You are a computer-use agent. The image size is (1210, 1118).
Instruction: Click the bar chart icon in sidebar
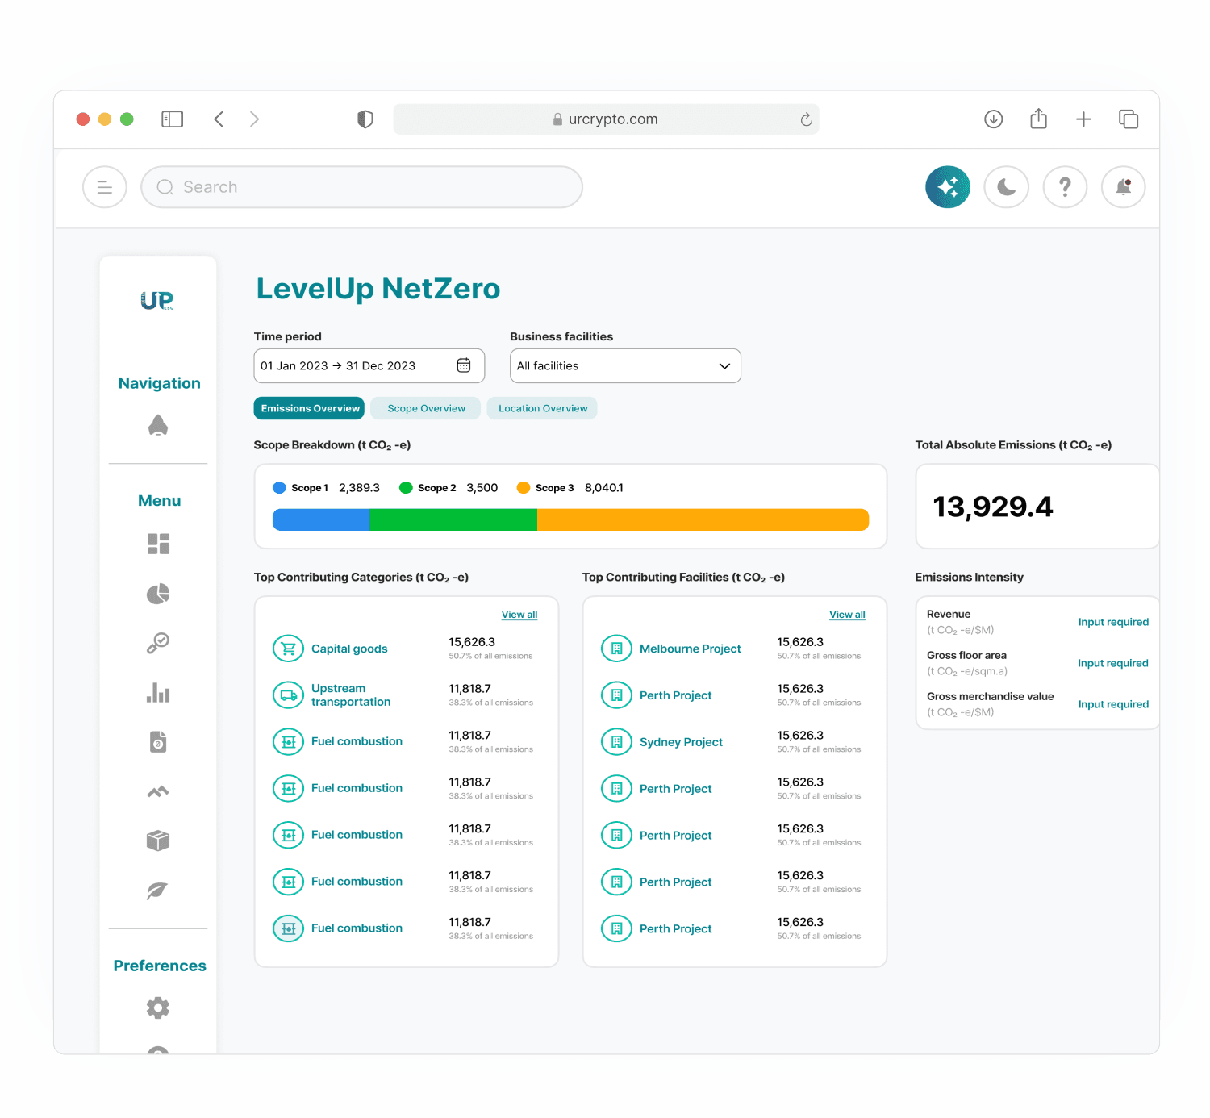tap(158, 693)
